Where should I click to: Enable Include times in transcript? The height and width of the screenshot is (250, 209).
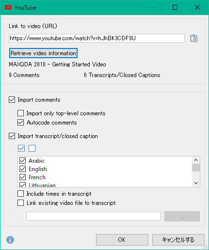coord(21,194)
